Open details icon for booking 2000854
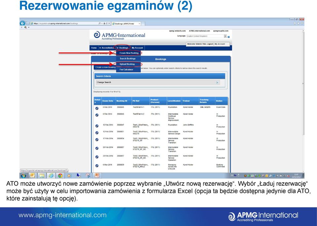This screenshot has width=317, height=226. [97, 140]
